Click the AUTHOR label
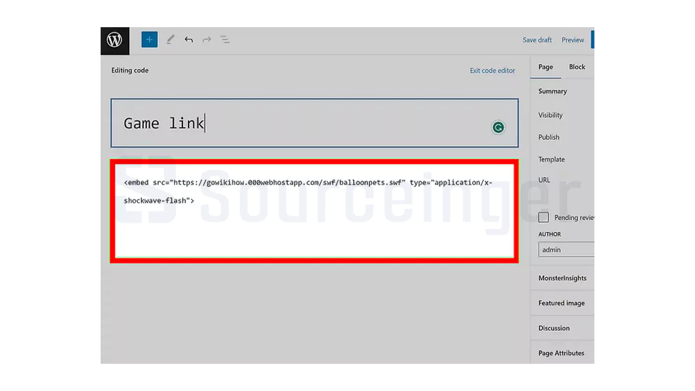 [x=549, y=234]
